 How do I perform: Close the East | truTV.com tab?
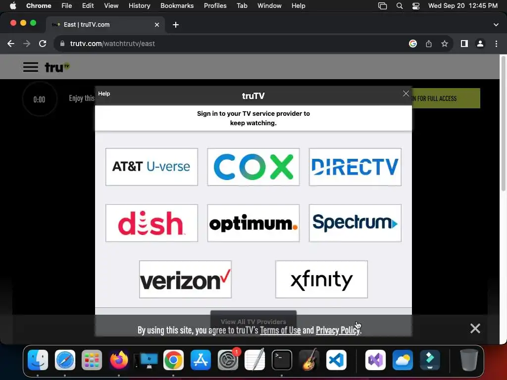click(x=157, y=25)
